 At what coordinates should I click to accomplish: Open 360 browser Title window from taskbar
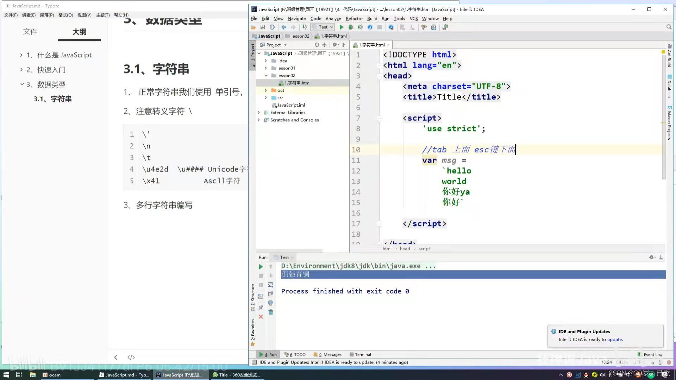pos(236,375)
